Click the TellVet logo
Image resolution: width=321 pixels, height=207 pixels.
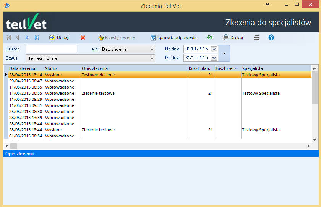[26, 22]
